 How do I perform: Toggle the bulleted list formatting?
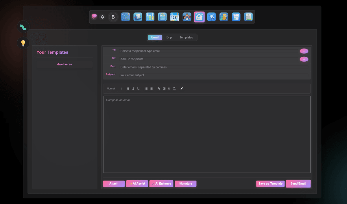[x=151, y=88]
